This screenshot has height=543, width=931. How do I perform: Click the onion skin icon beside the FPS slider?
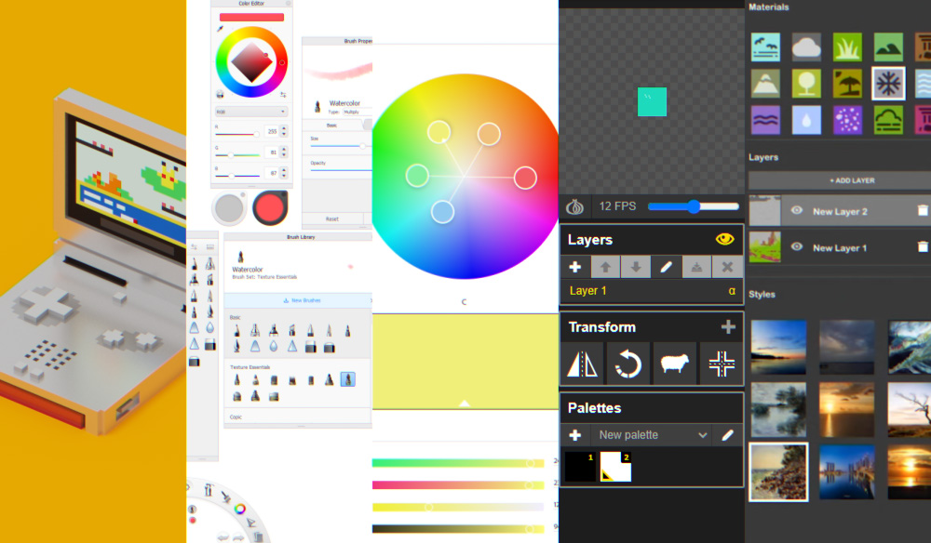pyautogui.click(x=574, y=205)
